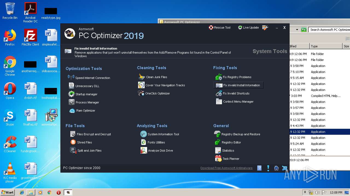Open address bar dropdown in Explorer window
The width and height of the screenshot is (350, 196).
click(297, 29)
